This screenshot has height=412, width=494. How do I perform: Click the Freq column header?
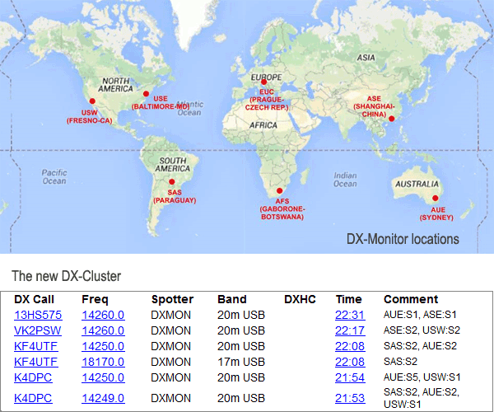(x=95, y=299)
